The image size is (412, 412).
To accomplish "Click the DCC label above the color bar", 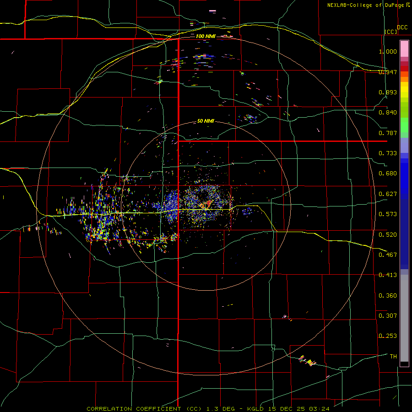I will 402,27.
